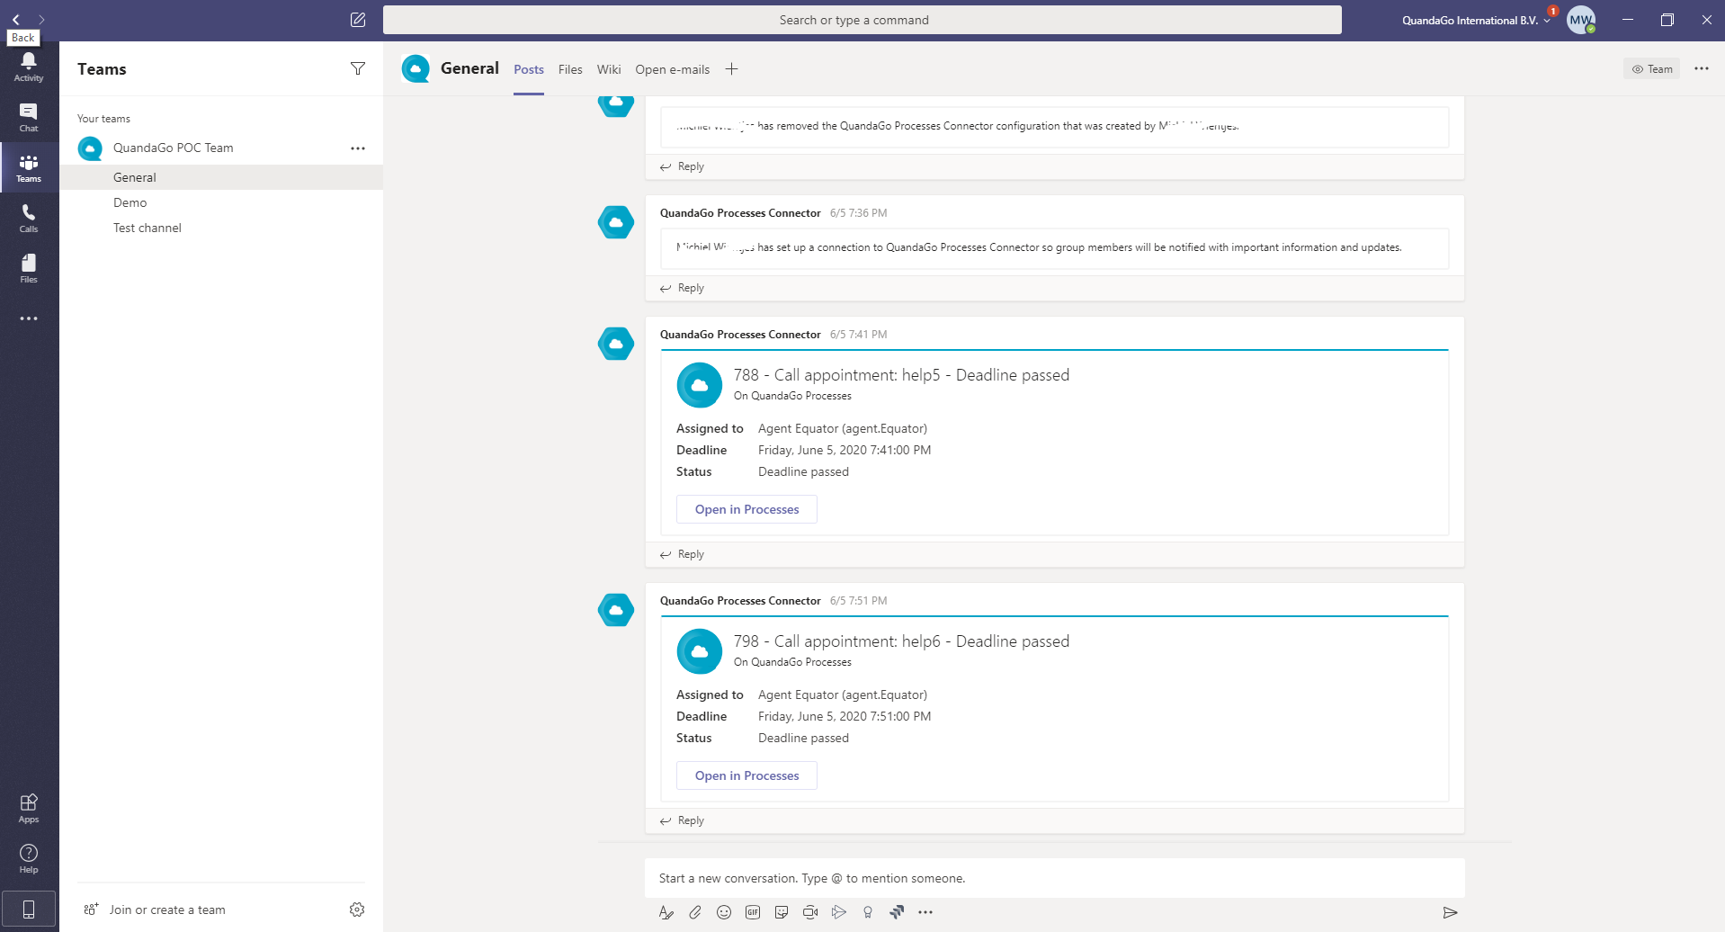Open Help in the left rail
This screenshot has height=932, width=1725.
click(29, 858)
